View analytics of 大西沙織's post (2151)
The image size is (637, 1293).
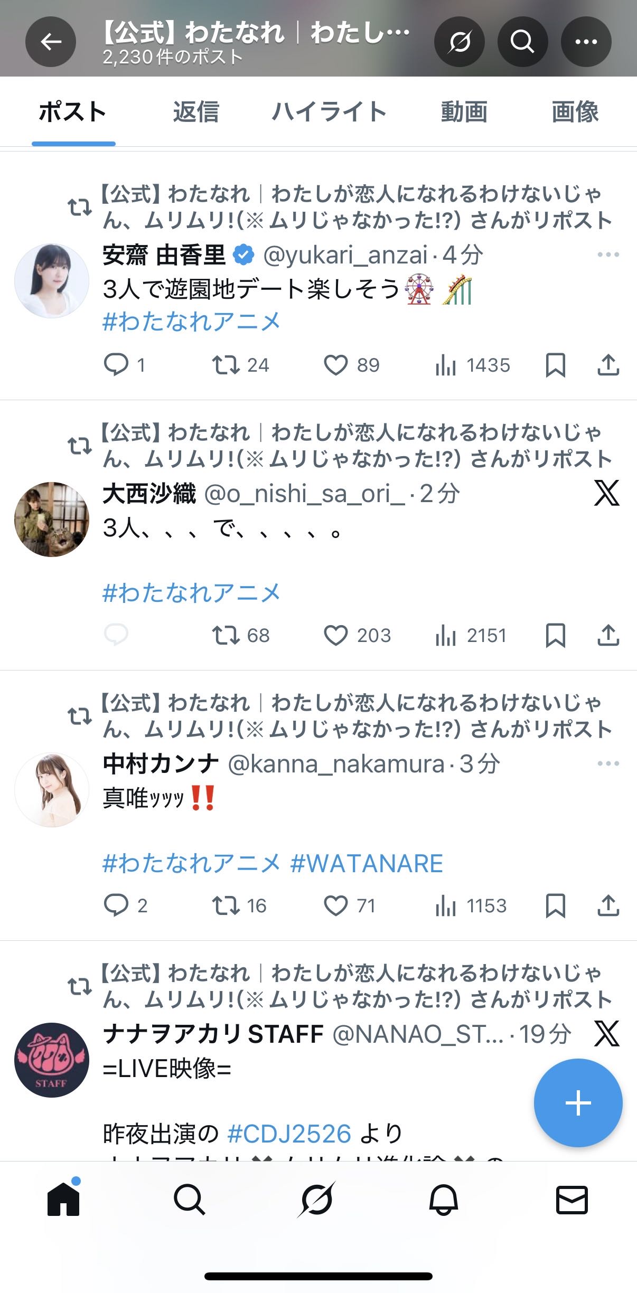[x=470, y=635]
